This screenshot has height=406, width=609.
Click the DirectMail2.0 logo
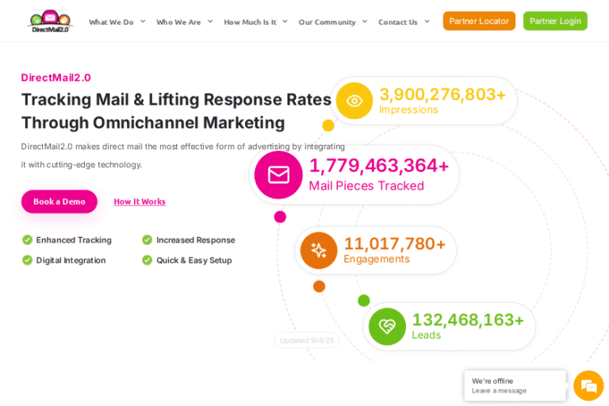click(50, 21)
